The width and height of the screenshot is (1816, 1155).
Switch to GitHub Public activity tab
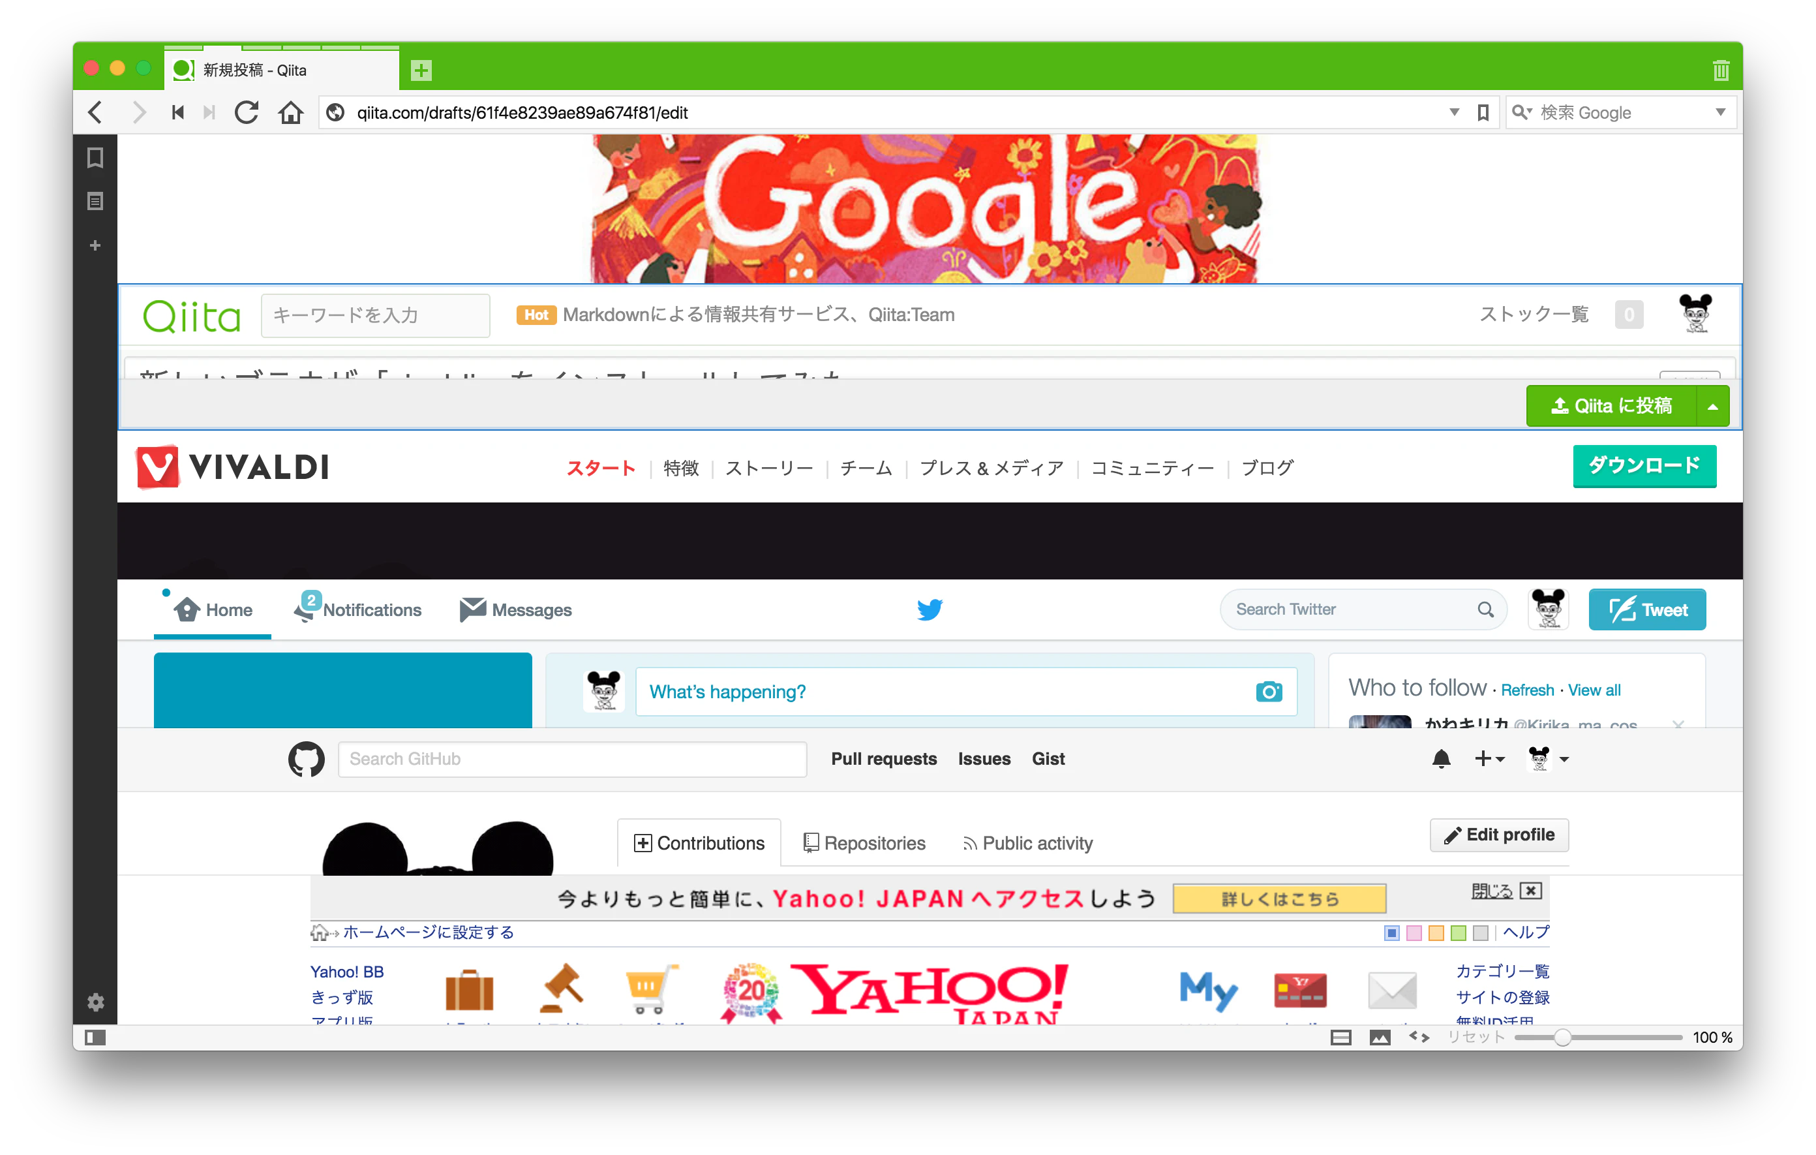(x=1027, y=842)
